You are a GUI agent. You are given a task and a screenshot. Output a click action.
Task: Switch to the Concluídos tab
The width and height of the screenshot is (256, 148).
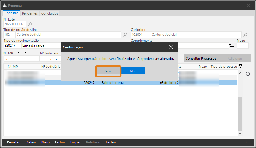50,13
